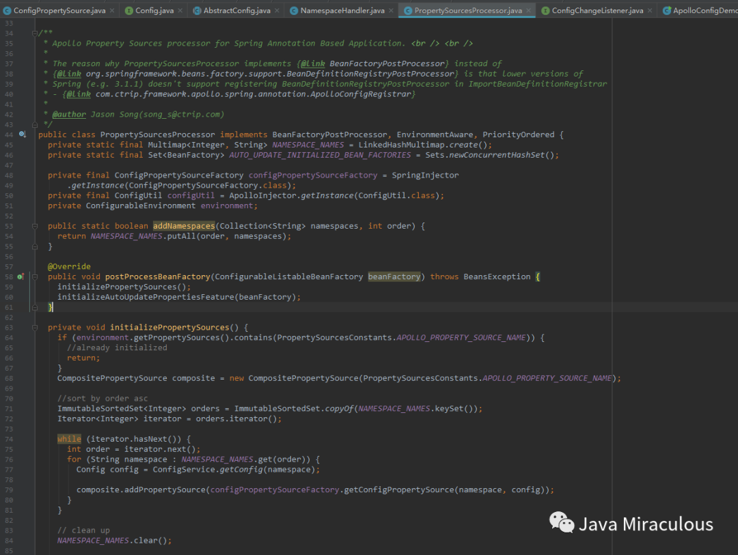Image resolution: width=738 pixels, height=555 pixels.
Task: Click composite.addPropertySource on line 79
Action: [x=141, y=489]
